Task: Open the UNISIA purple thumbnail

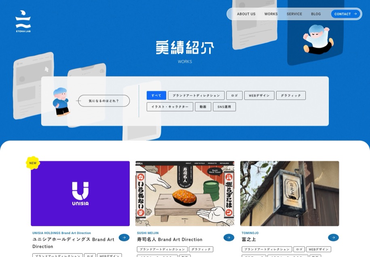Action: pyautogui.click(x=80, y=193)
